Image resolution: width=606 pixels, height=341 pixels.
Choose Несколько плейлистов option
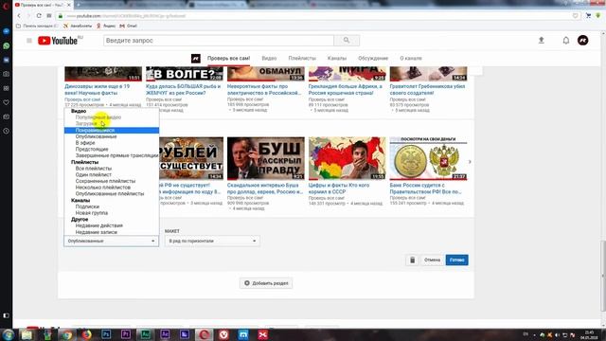(x=103, y=188)
